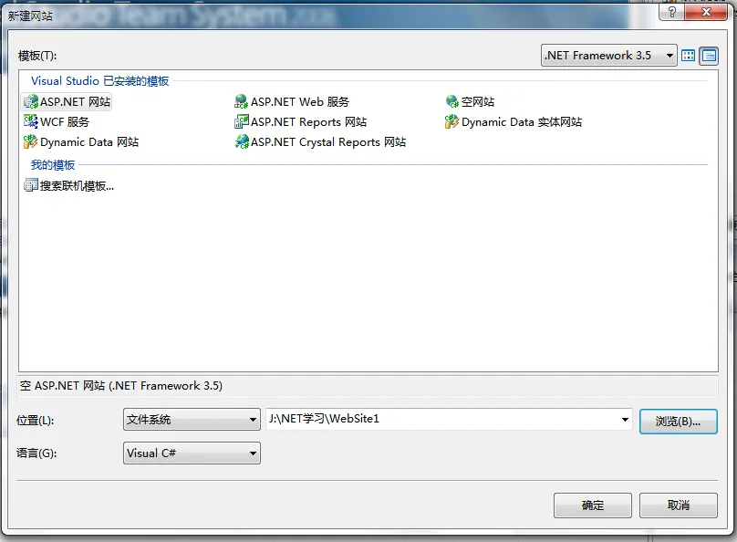Click the ASP.NET Reports 网站 label text
The image size is (737, 542).
coord(308,121)
